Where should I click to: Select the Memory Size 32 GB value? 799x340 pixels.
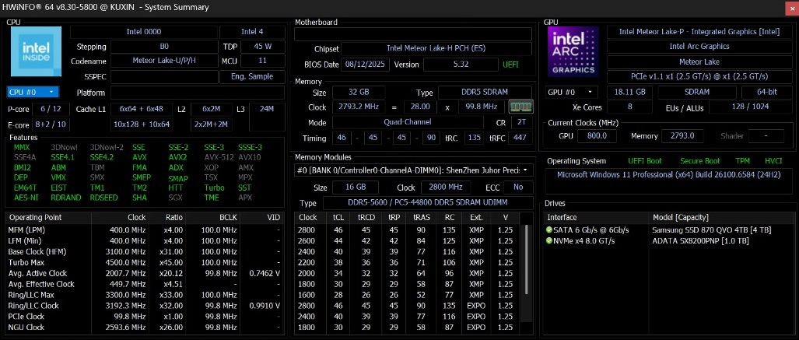click(x=359, y=93)
